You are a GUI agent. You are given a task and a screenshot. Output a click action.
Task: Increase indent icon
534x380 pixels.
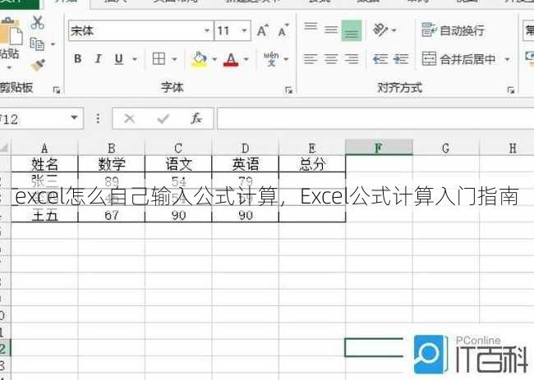[x=401, y=59]
